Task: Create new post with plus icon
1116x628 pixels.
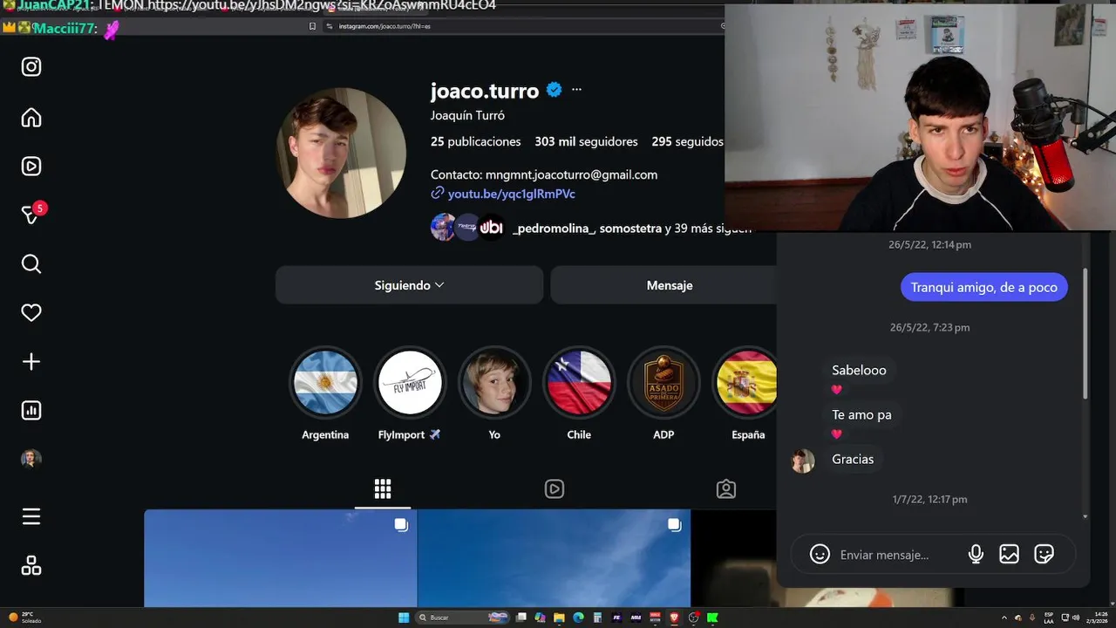Action: tap(31, 361)
